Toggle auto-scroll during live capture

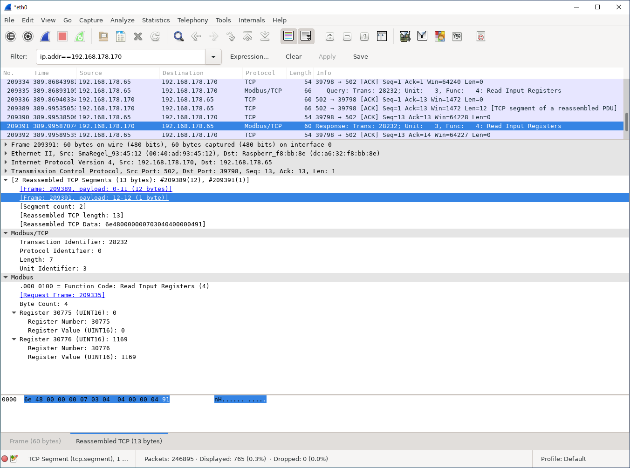(x=306, y=36)
